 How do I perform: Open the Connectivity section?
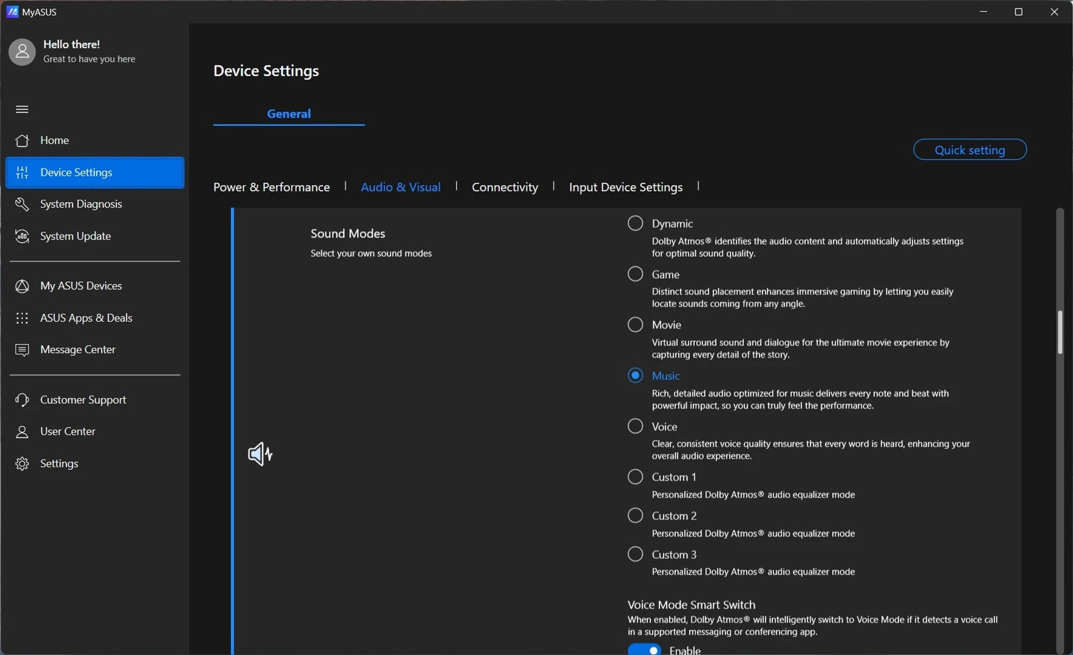coord(505,187)
